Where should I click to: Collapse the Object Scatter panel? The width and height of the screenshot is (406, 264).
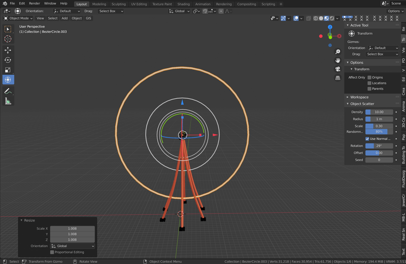(362, 104)
